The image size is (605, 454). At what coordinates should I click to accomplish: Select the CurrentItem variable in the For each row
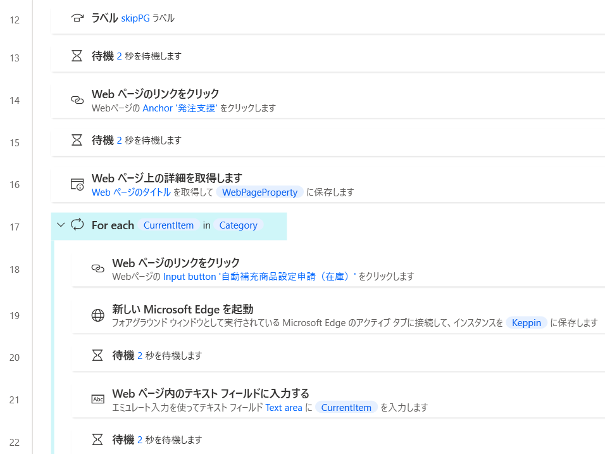pos(168,225)
